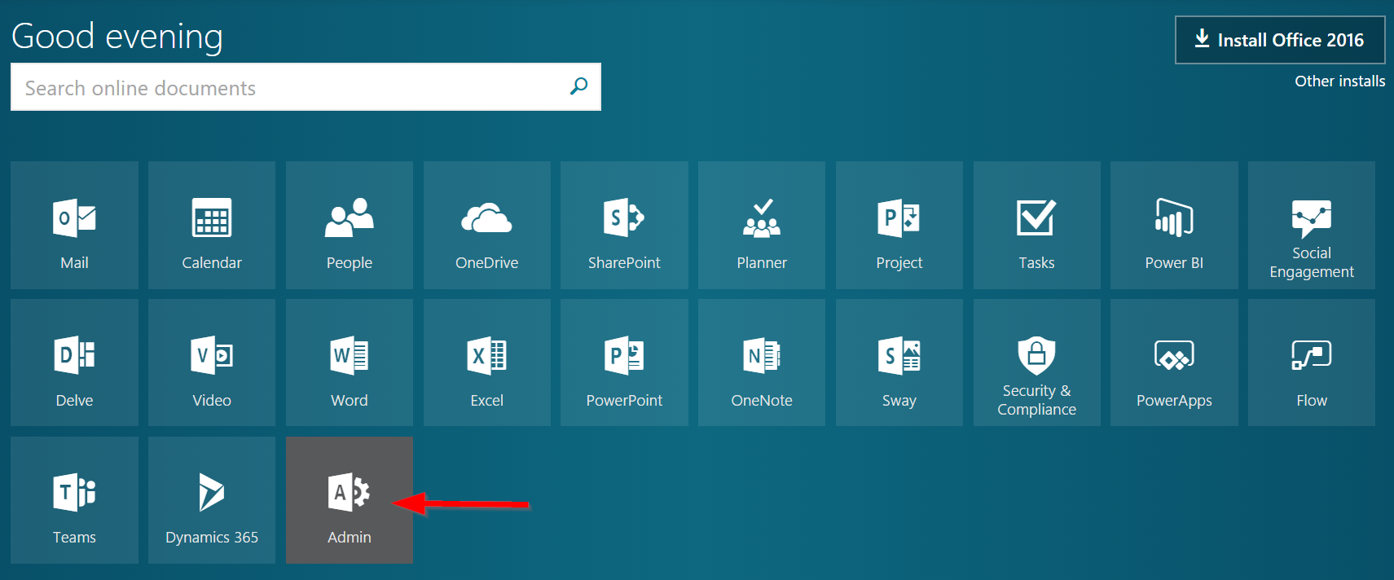Open the Admin center tile
The width and height of the screenshot is (1394, 580).
coord(350,500)
